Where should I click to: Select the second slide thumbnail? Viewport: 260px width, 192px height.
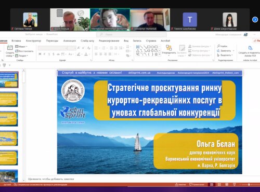(x=8, y=99)
